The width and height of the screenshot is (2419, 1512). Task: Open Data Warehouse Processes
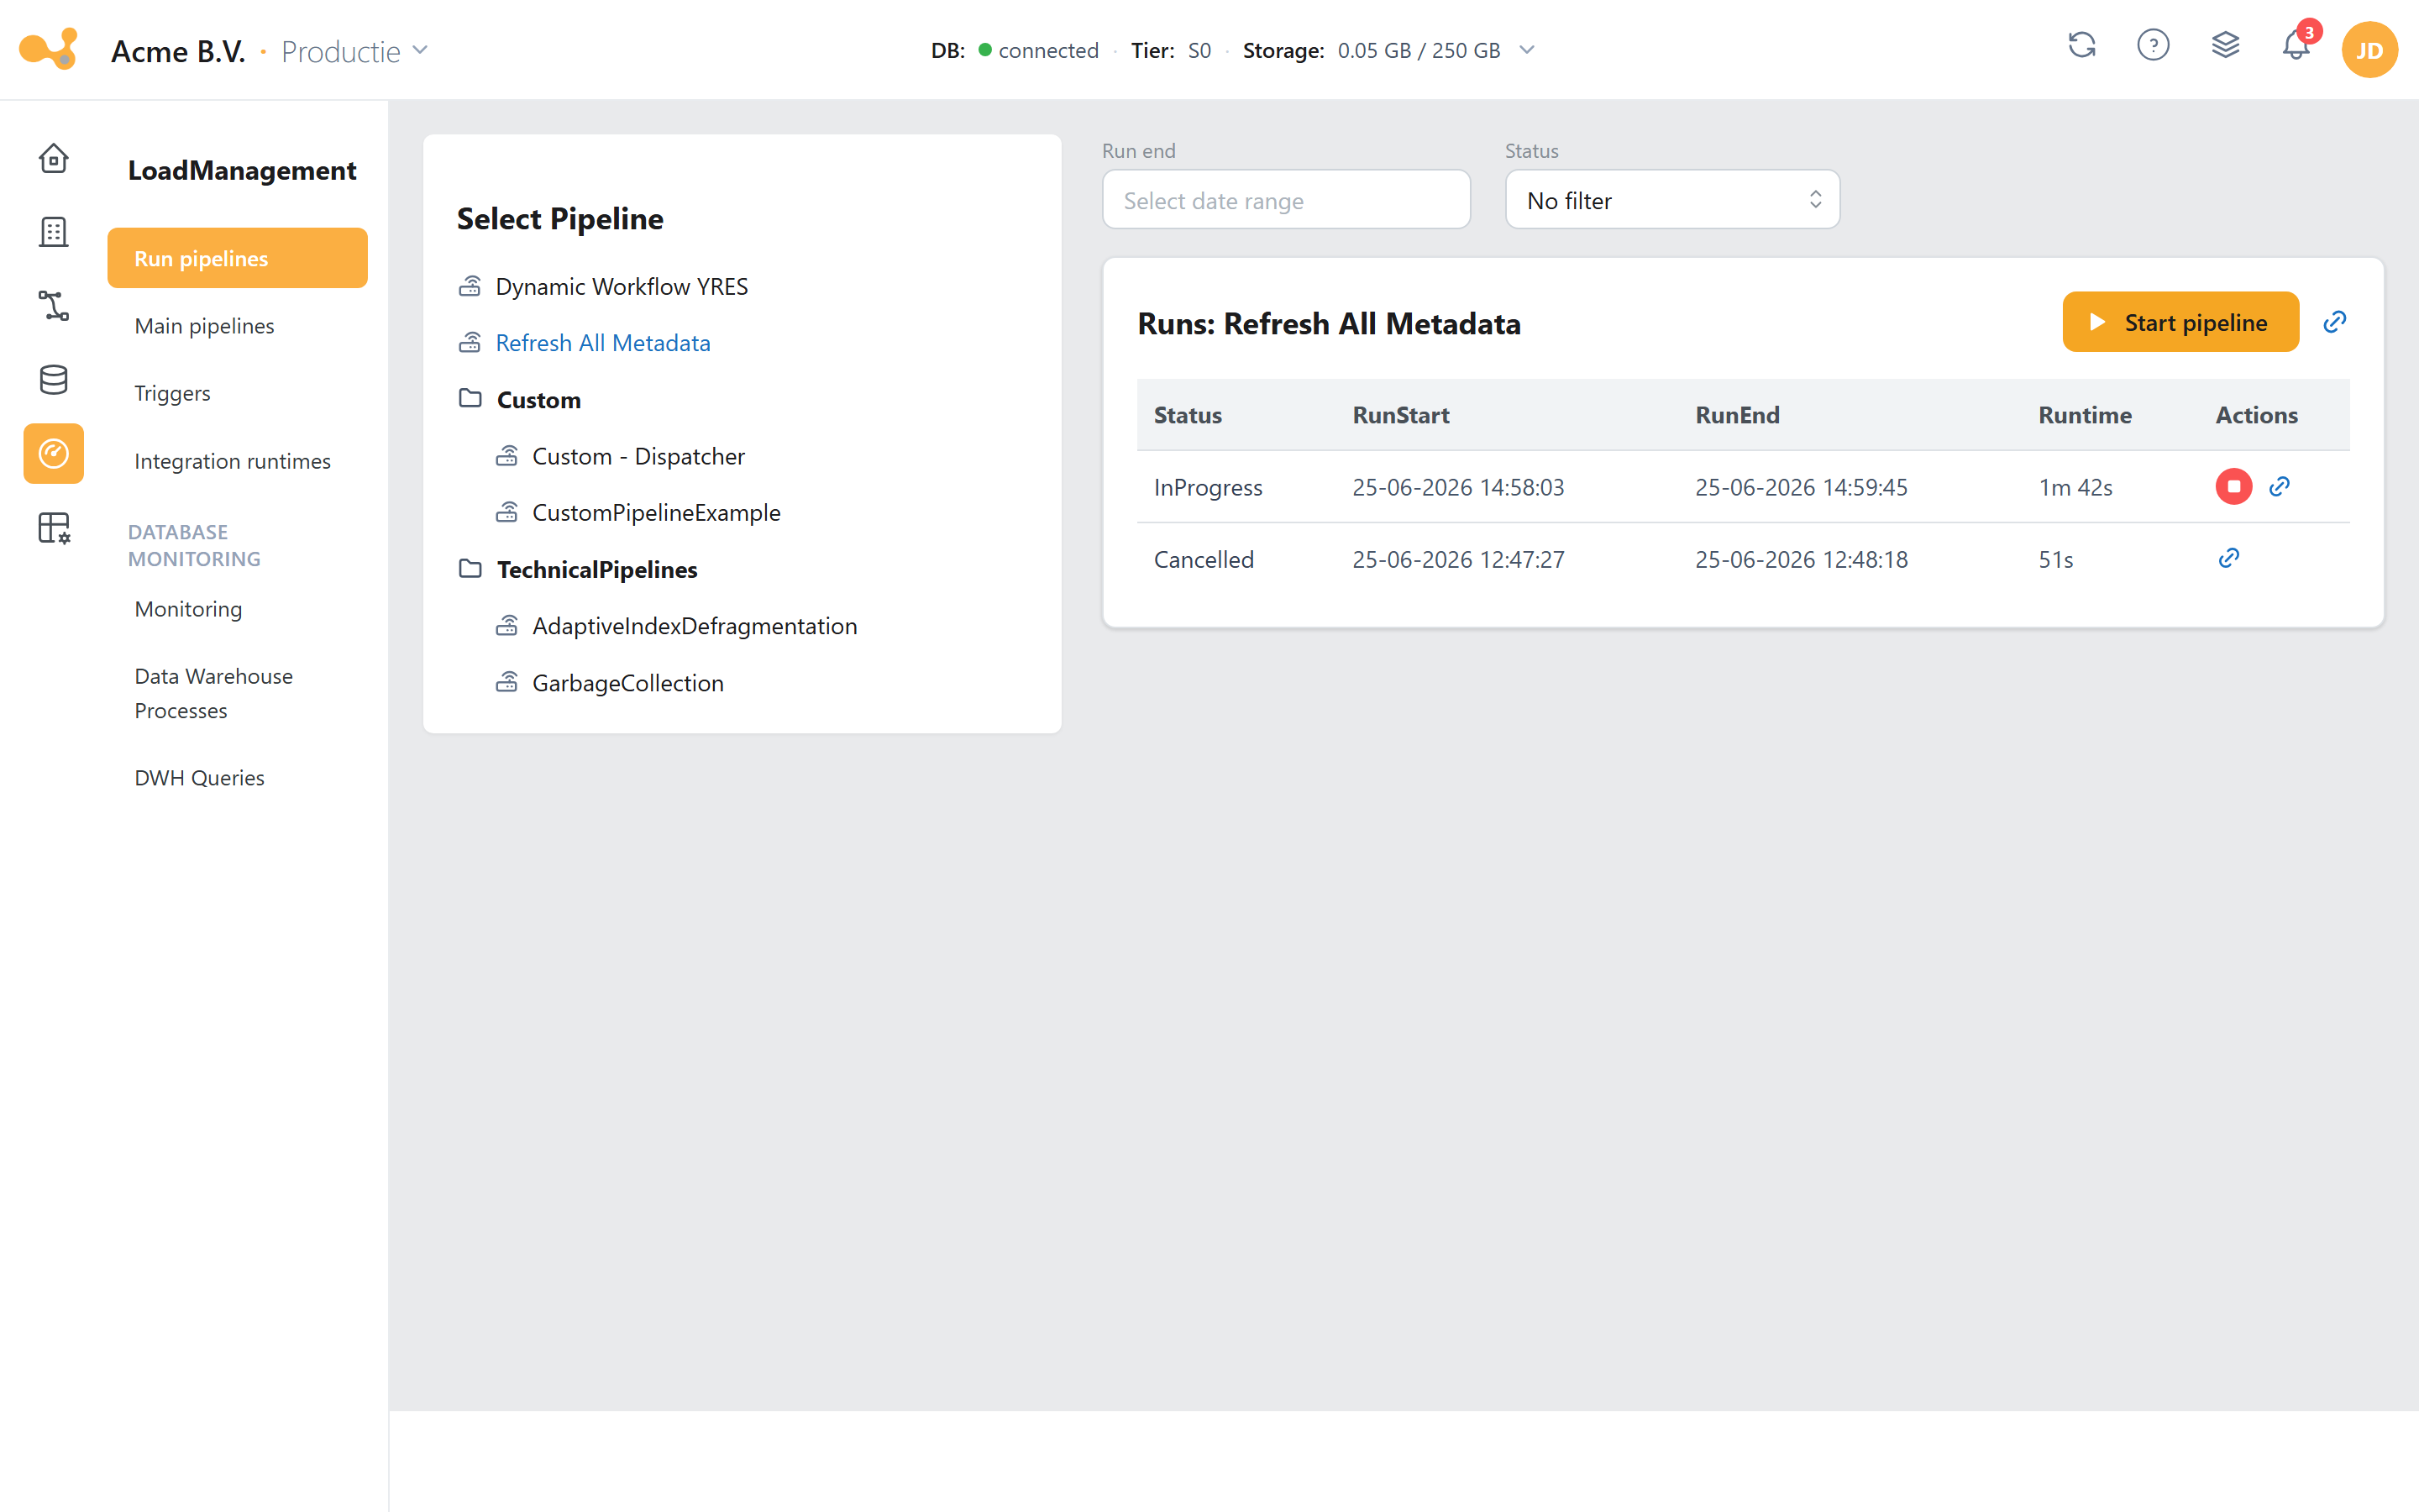click(x=214, y=693)
